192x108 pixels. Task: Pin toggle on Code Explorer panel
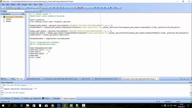click(x=22, y=14)
